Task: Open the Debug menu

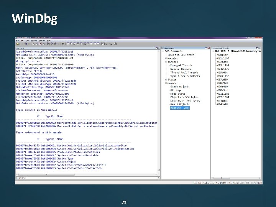Action: tap(34, 41)
